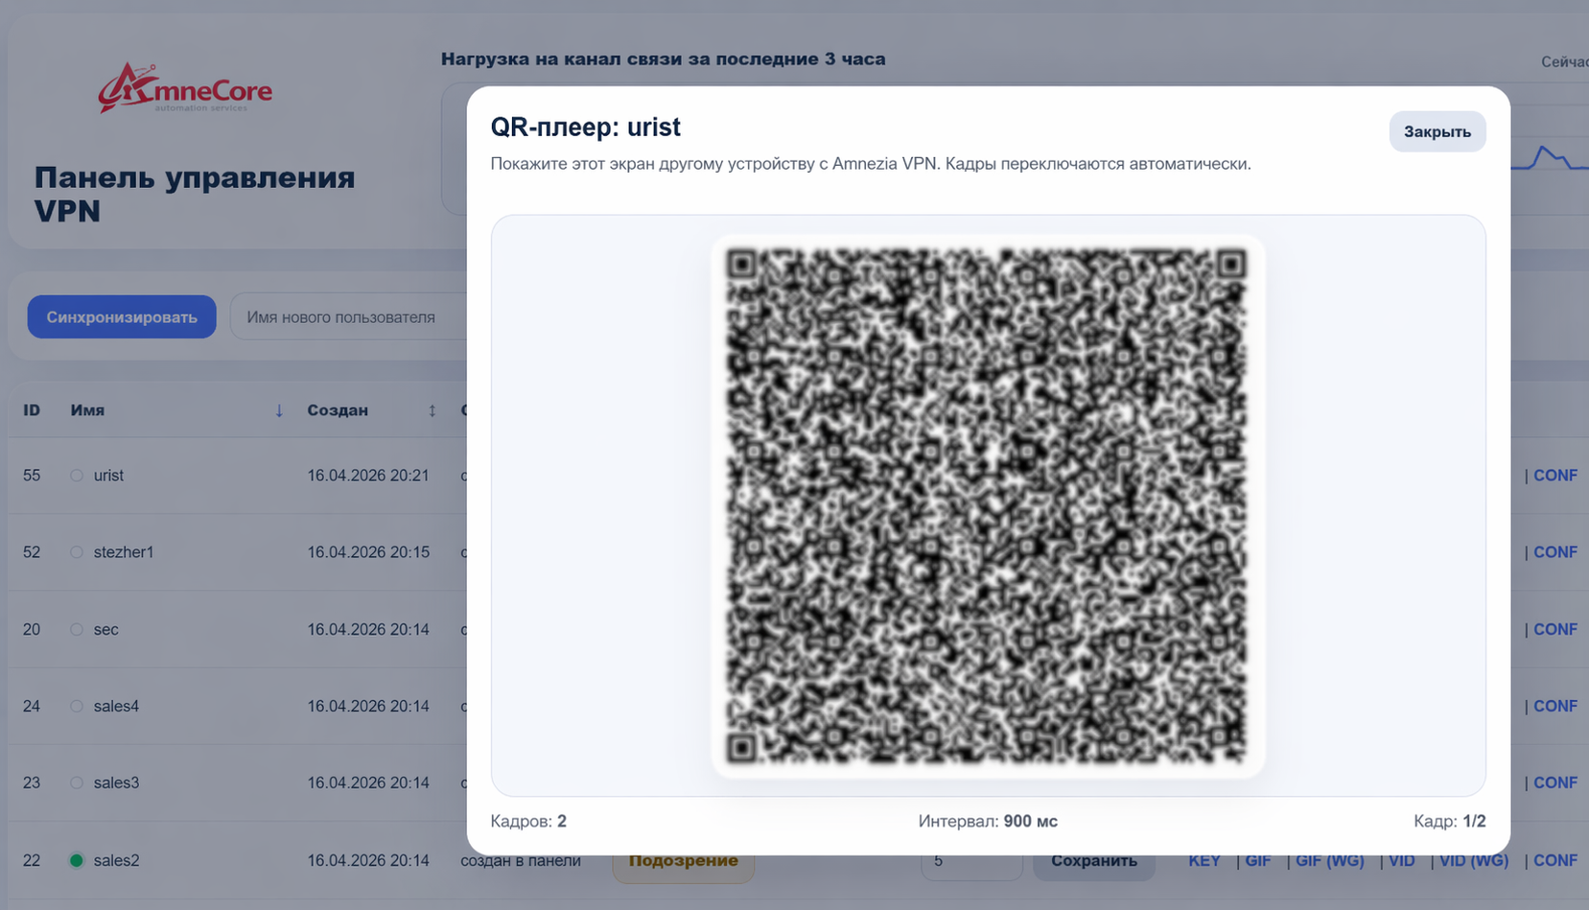The image size is (1589, 910).
Task: Open the CONF link in the sales4 row
Action: click(x=1554, y=707)
